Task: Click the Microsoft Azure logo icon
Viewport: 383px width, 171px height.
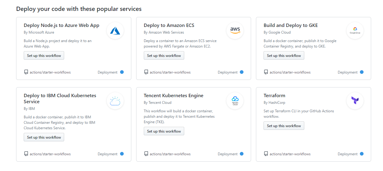Action: (x=115, y=31)
